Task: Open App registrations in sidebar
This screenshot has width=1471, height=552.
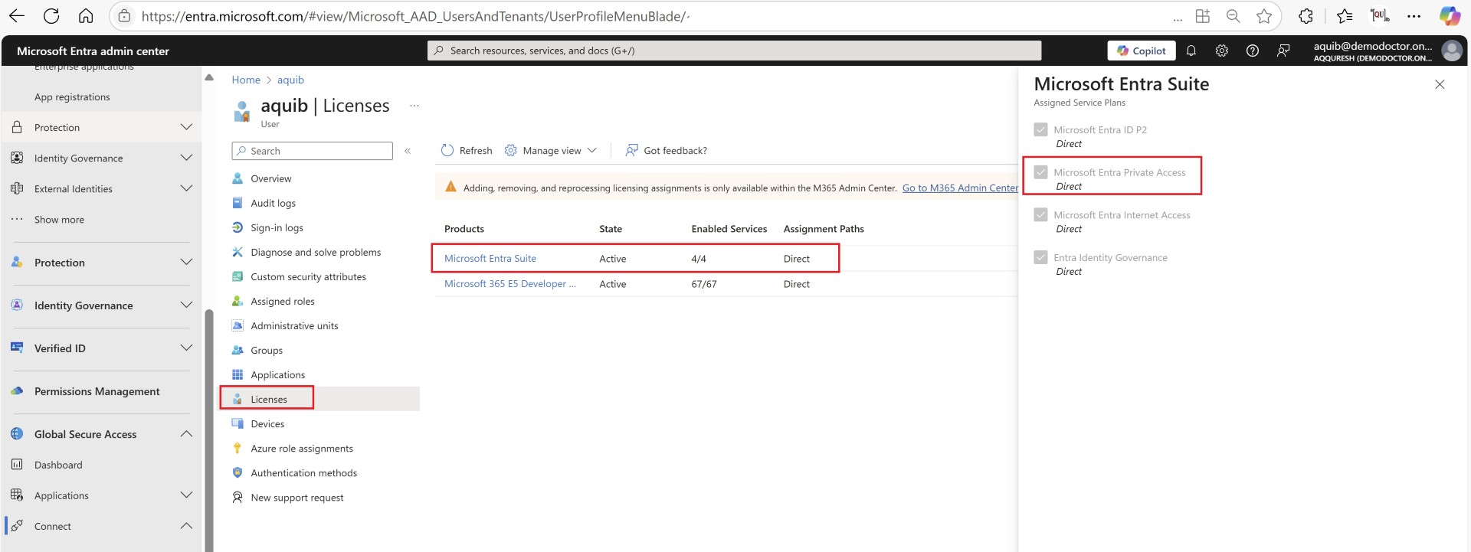Action: [x=72, y=96]
